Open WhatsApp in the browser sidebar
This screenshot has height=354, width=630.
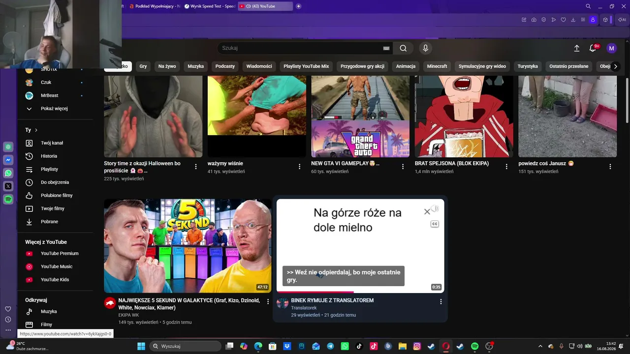pos(8,173)
